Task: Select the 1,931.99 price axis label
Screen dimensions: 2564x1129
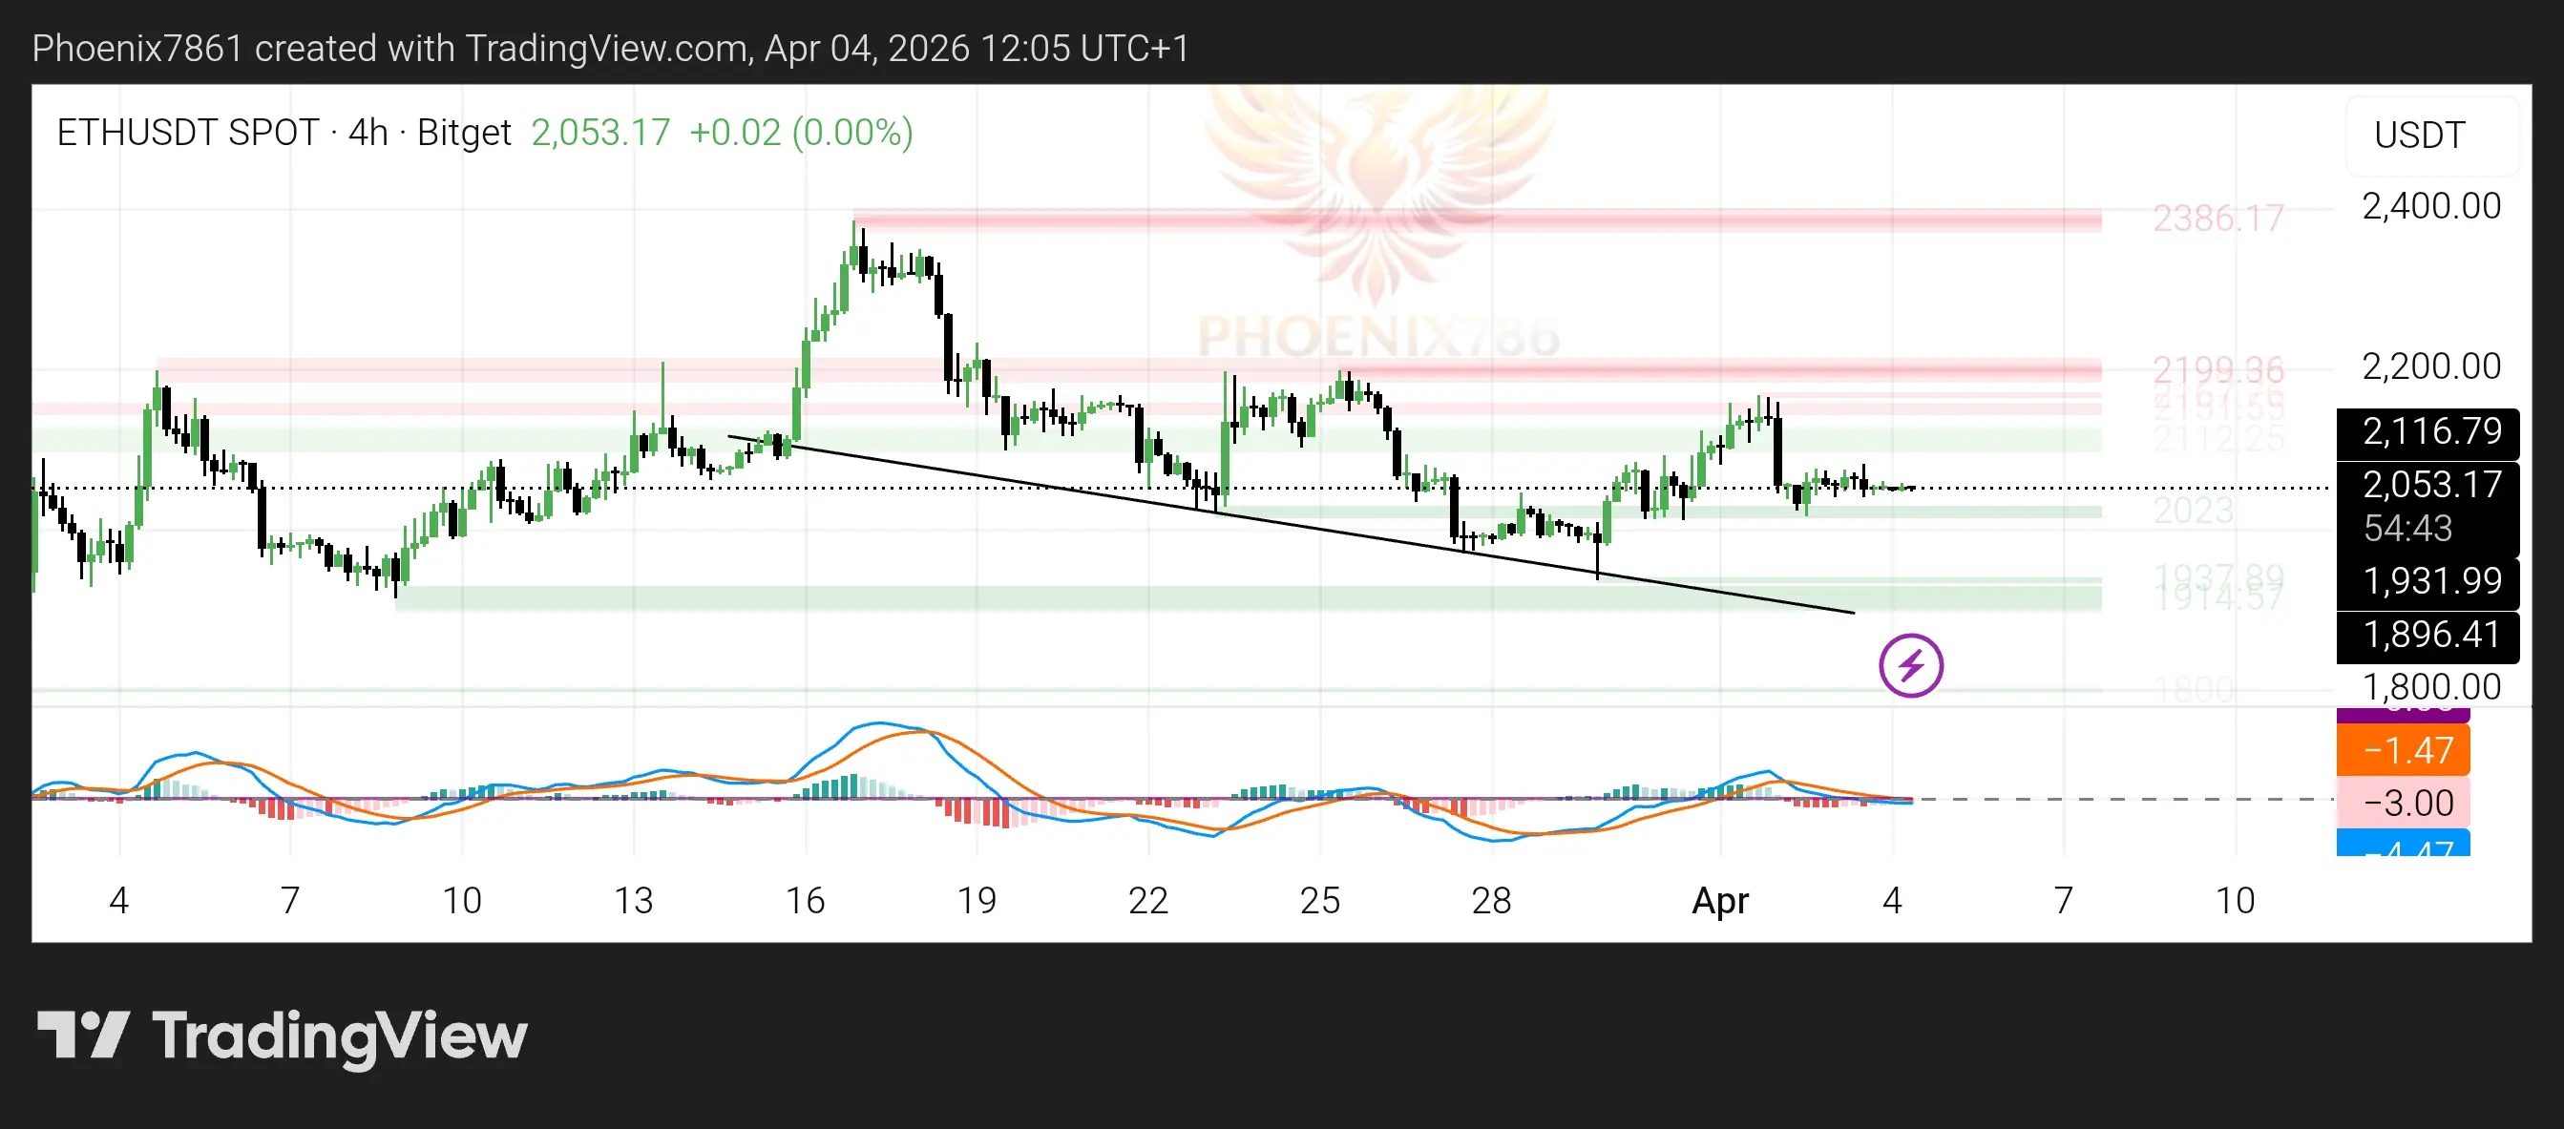Action: (2429, 581)
